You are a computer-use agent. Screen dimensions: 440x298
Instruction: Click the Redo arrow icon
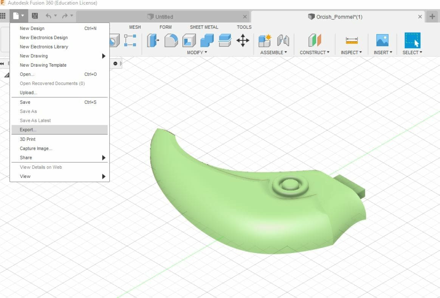(65, 16)
